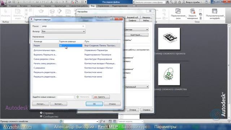Click the Задайте новые клавиши input field
This screenshot has height=130, width=231.
coord(65,97)
